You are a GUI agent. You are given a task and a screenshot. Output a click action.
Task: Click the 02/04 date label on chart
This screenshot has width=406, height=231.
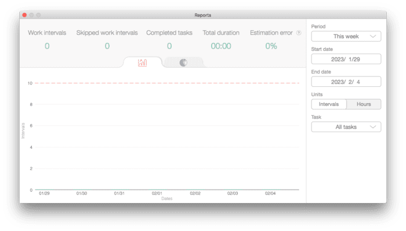coord(270,193)
